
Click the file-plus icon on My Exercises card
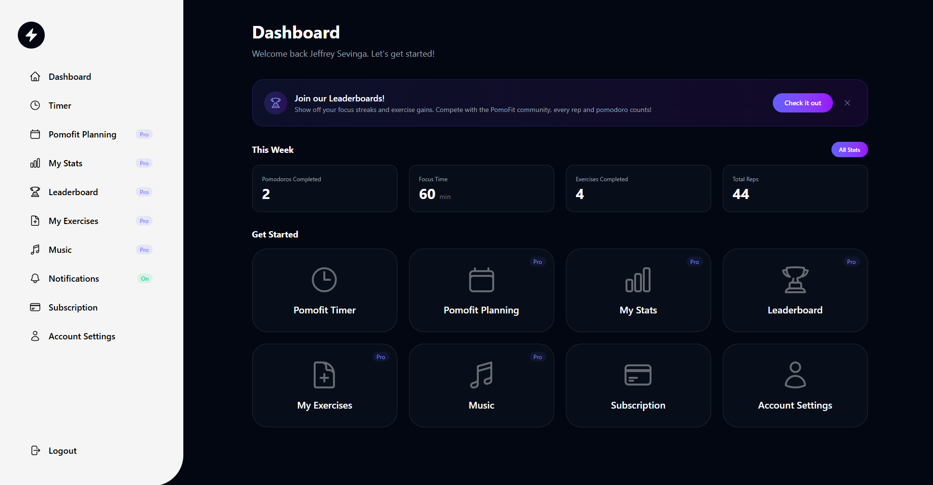[x=324, y=375]
